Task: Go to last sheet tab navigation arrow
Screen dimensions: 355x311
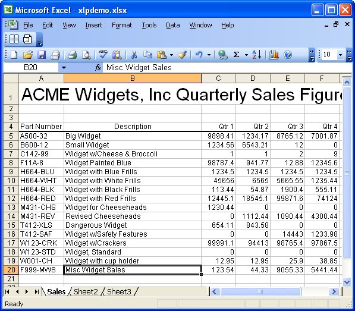Action: [37, 291]
